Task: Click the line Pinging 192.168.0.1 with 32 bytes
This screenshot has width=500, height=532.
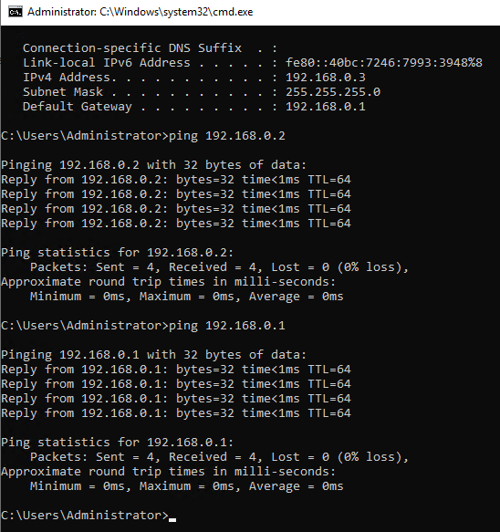Action: click(x=153, y=355)
